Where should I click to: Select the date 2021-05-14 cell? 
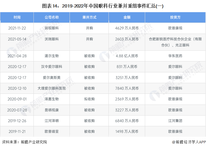(17, 42)
